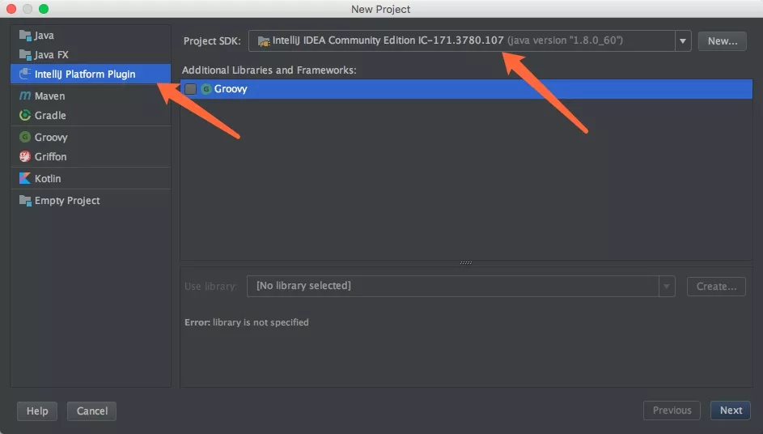Image resolution: width=763 pixels, height=434 pixels.
Task: Click the SDK icon in Project SDK field
Action: click(x=263, y=41)
